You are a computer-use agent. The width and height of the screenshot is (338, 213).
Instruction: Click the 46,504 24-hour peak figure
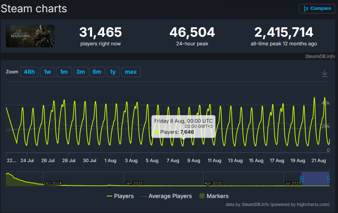pos(192,32)
